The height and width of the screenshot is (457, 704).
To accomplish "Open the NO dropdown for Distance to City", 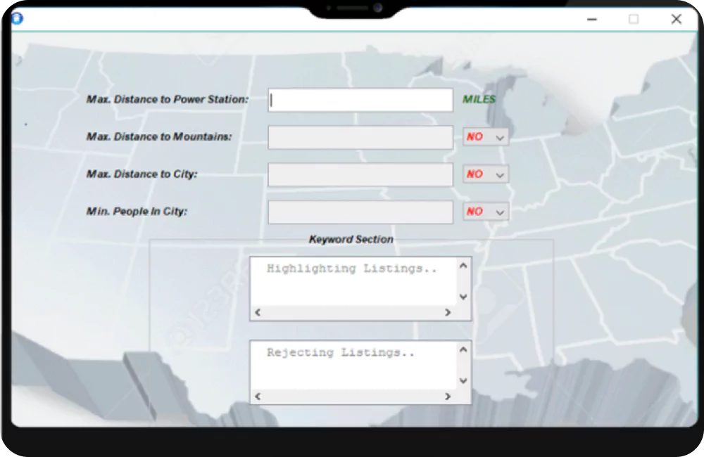I will click(486, 174).
